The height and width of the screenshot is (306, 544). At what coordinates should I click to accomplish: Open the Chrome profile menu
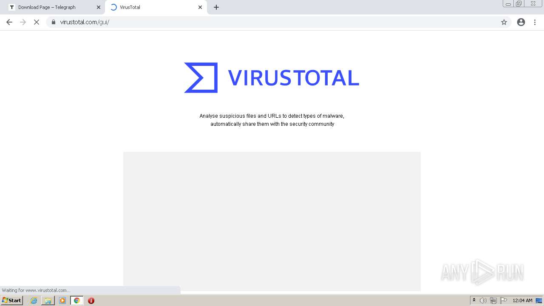click(x=521, y=22)
